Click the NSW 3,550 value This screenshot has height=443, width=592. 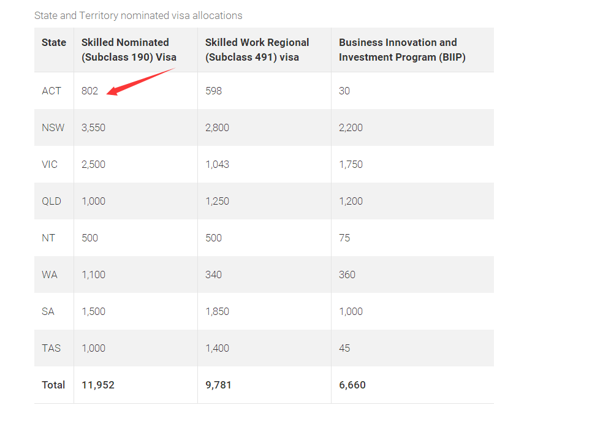click(x=93, y=127)
